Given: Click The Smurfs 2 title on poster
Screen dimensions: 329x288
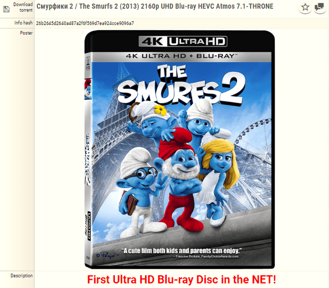Looking at the screenshot, I should click(x=181, y=85).
